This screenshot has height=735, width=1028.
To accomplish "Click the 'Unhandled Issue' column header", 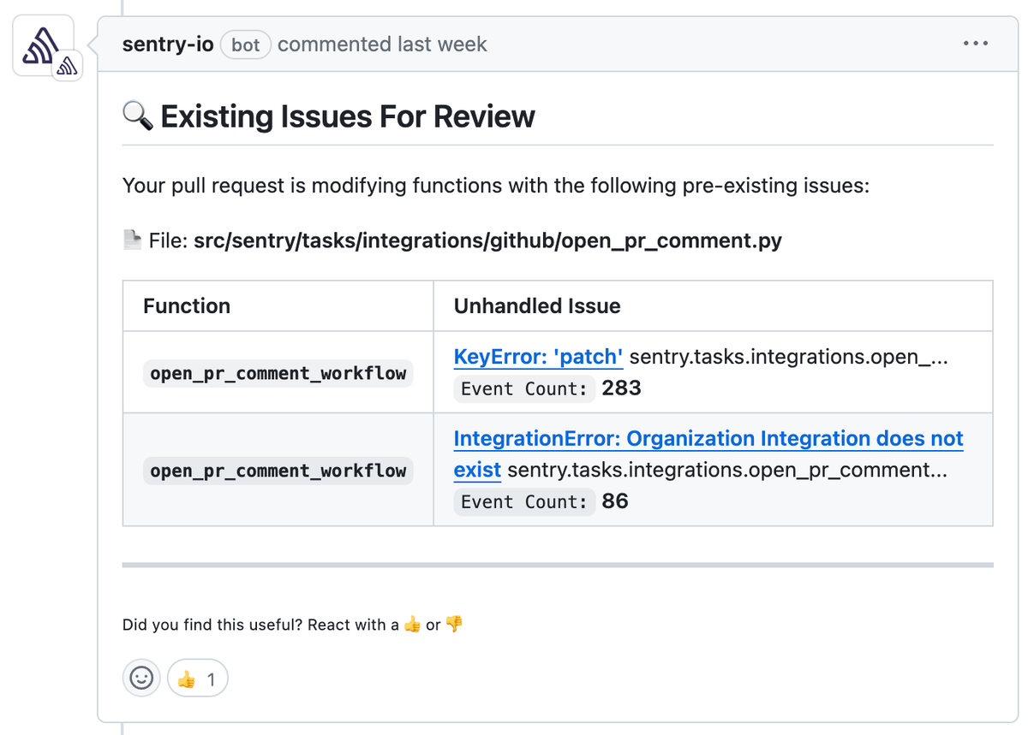I will (537, 306).
